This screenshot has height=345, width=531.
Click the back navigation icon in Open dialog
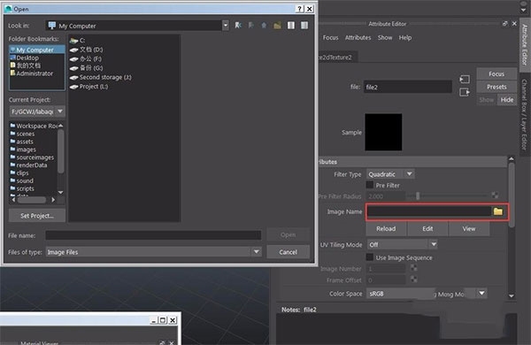coord(238,26)
